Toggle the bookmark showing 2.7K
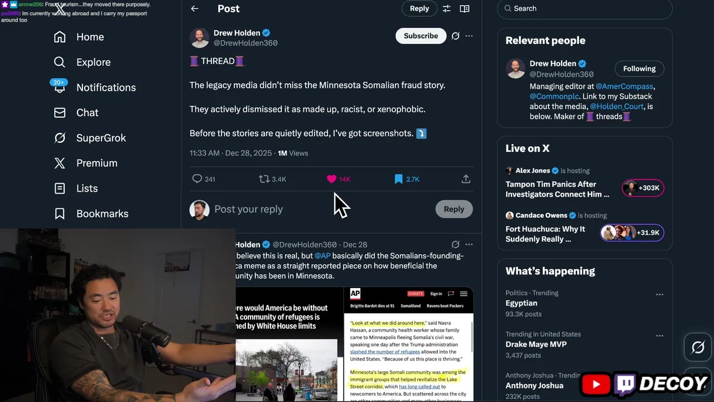The width and height of the screenshot is (714, 402). pos(398,179)
